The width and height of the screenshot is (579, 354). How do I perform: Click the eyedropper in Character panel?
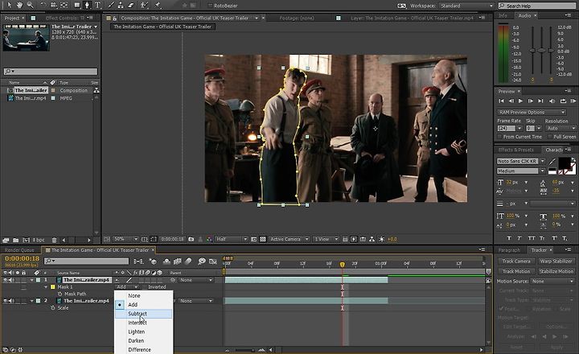pyautogui.click(x=552, y=162)
